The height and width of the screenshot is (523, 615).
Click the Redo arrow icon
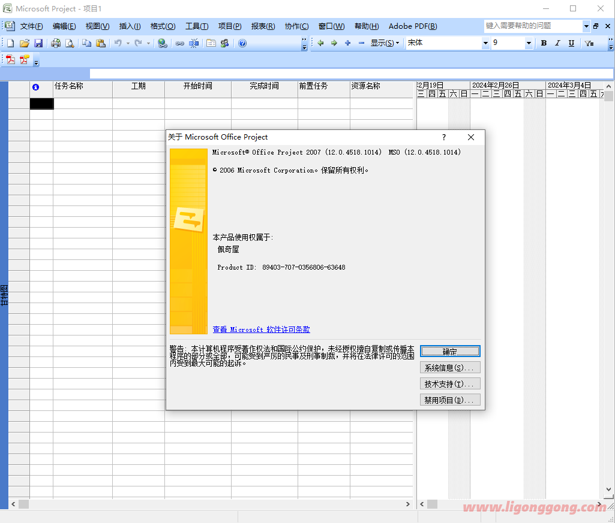point(138,43)
